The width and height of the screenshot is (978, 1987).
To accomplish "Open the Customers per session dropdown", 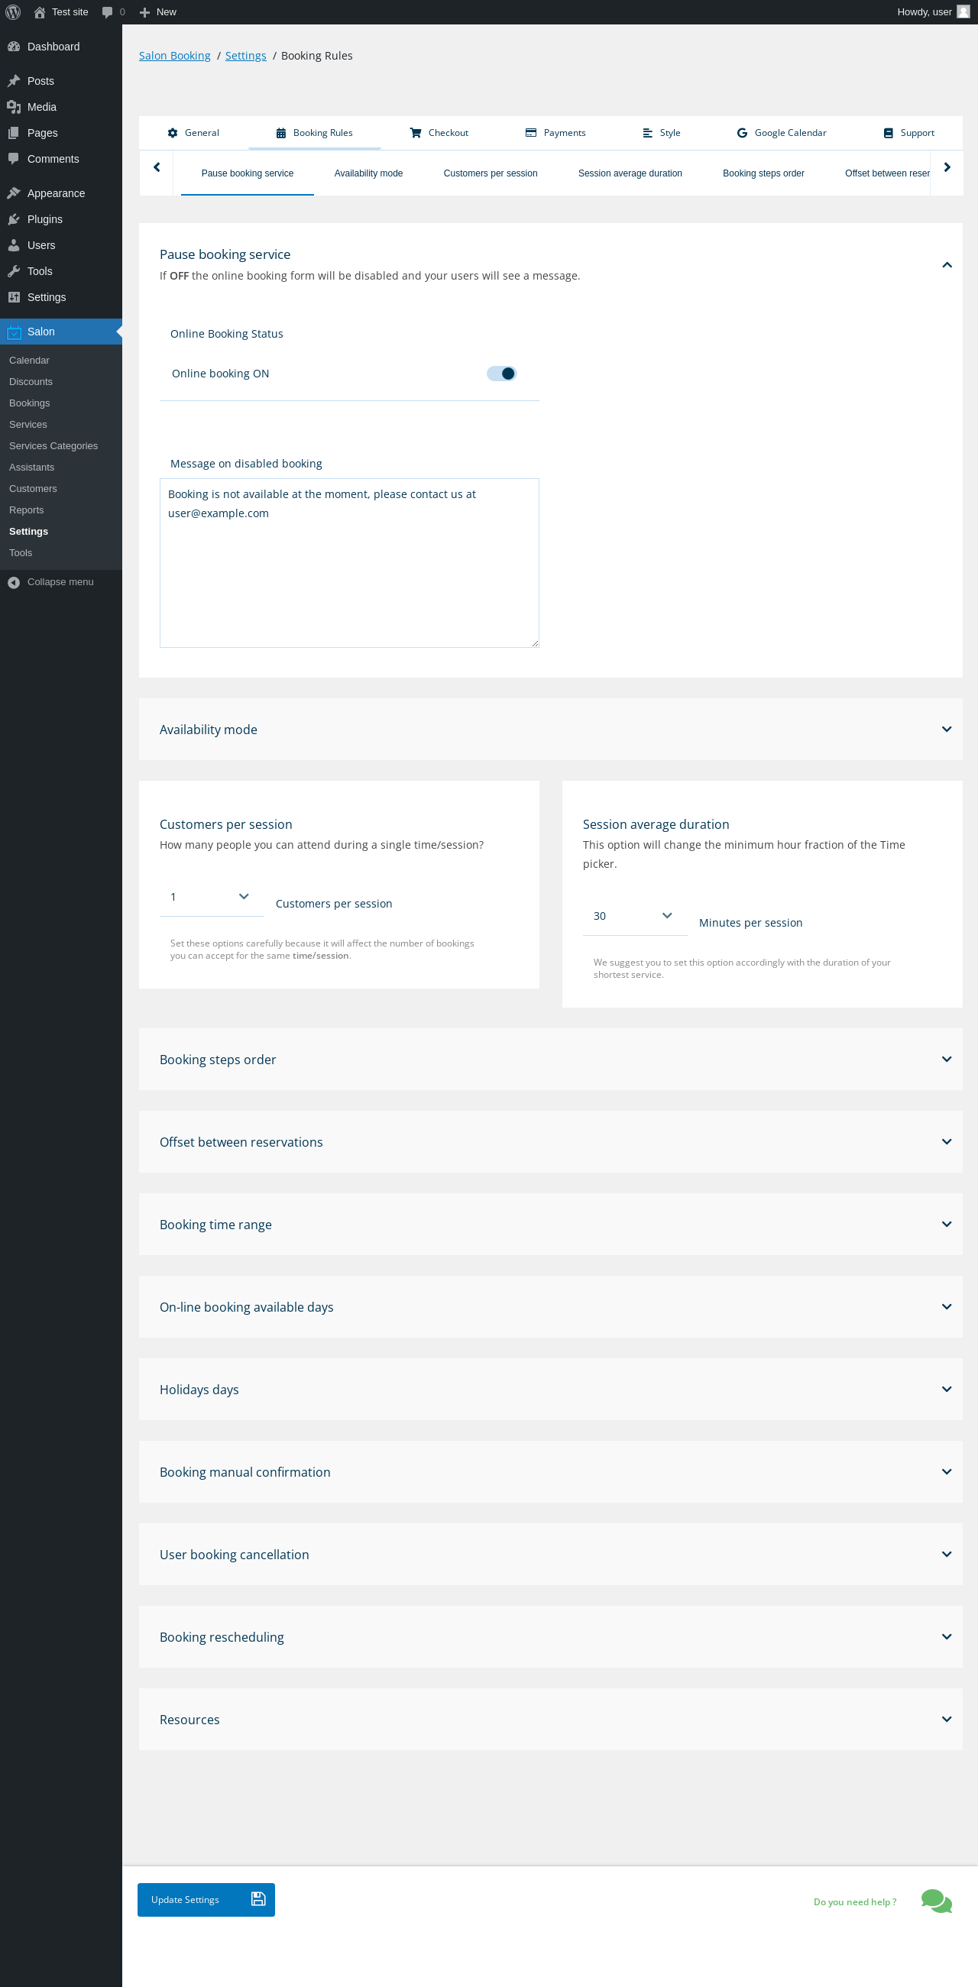I will pyautogui.click(x=211, y=897).
